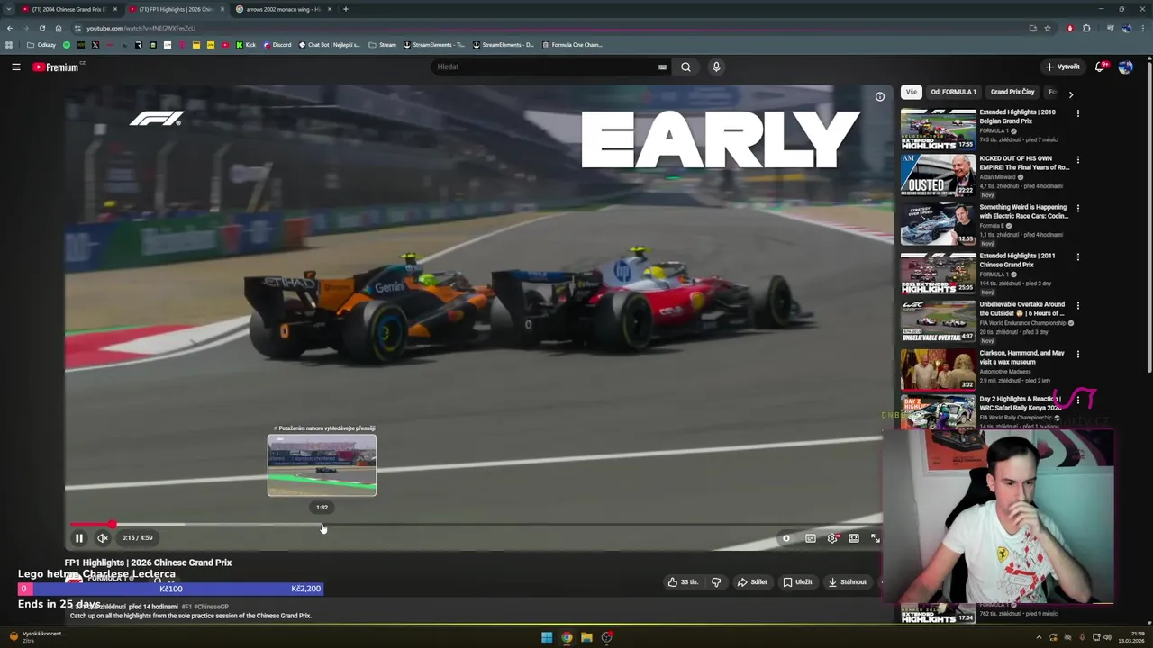Unmute the video volume
1153x648 pixels.
pyautogui.click(x=103, y=538)
